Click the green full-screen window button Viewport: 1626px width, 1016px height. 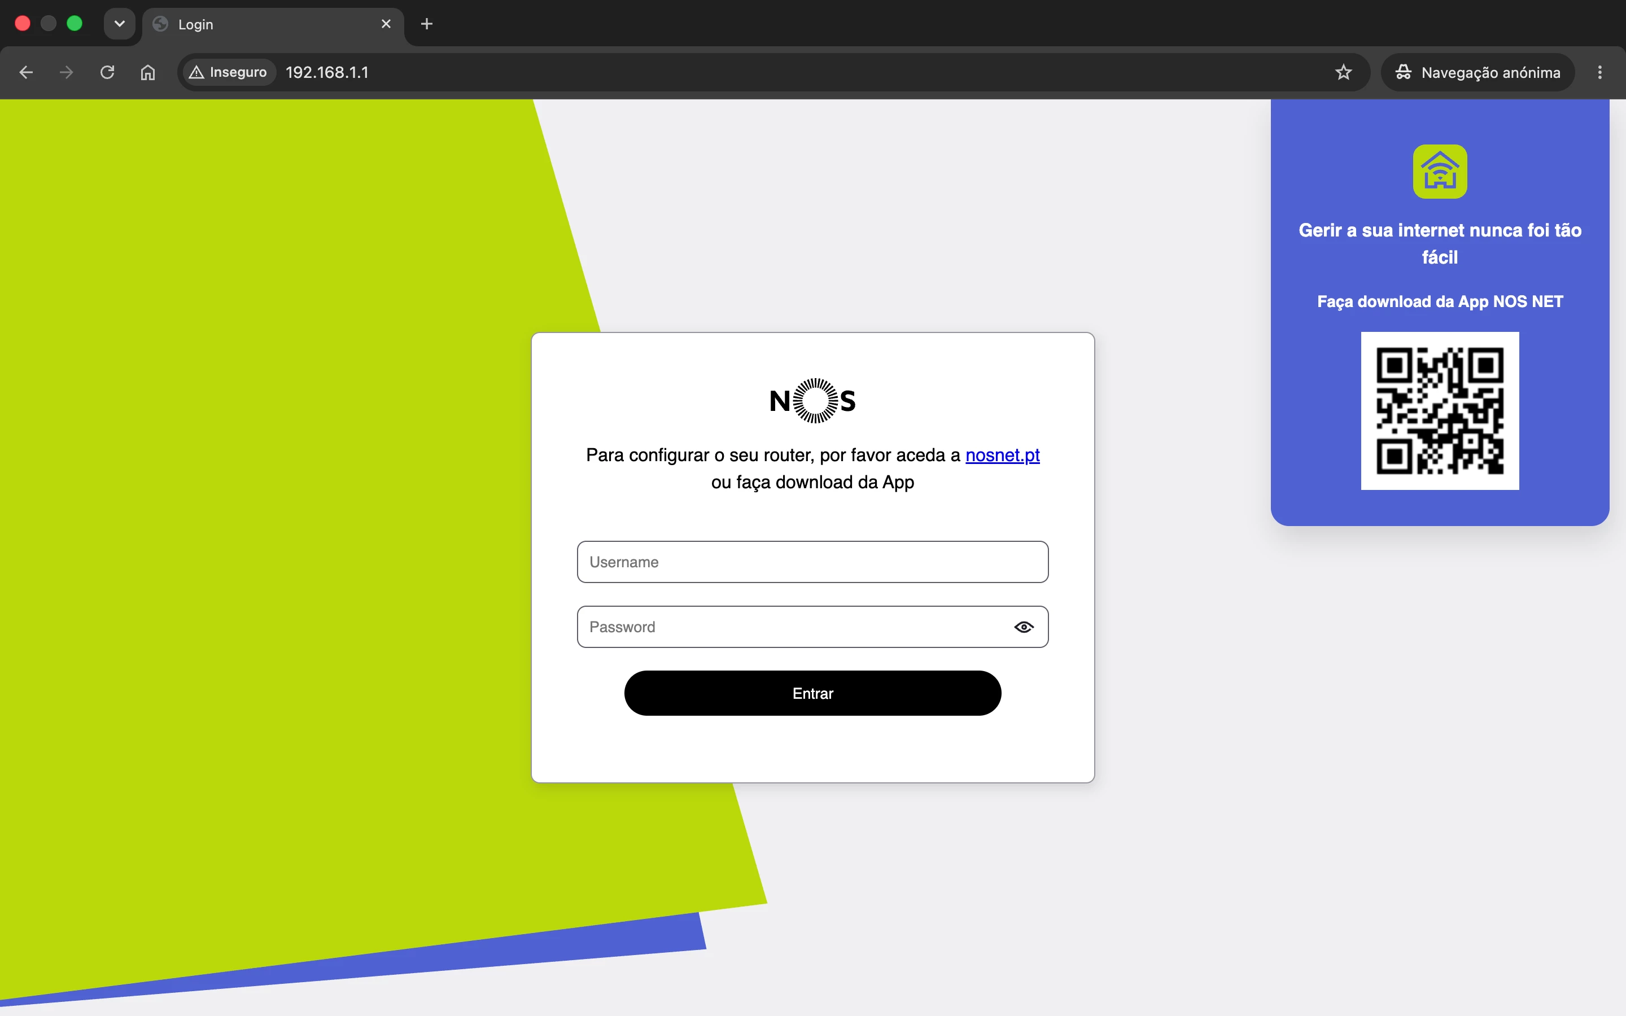coord(75,24)
